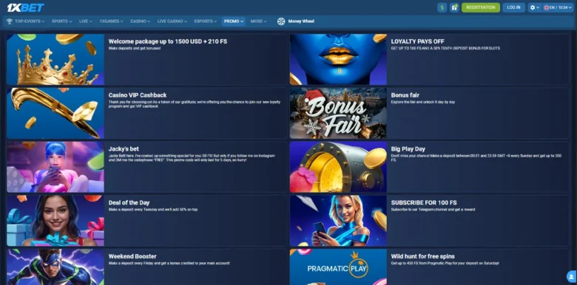
Task: Open the Pragmatic Play thumbnail
Action: pos(338,267)
